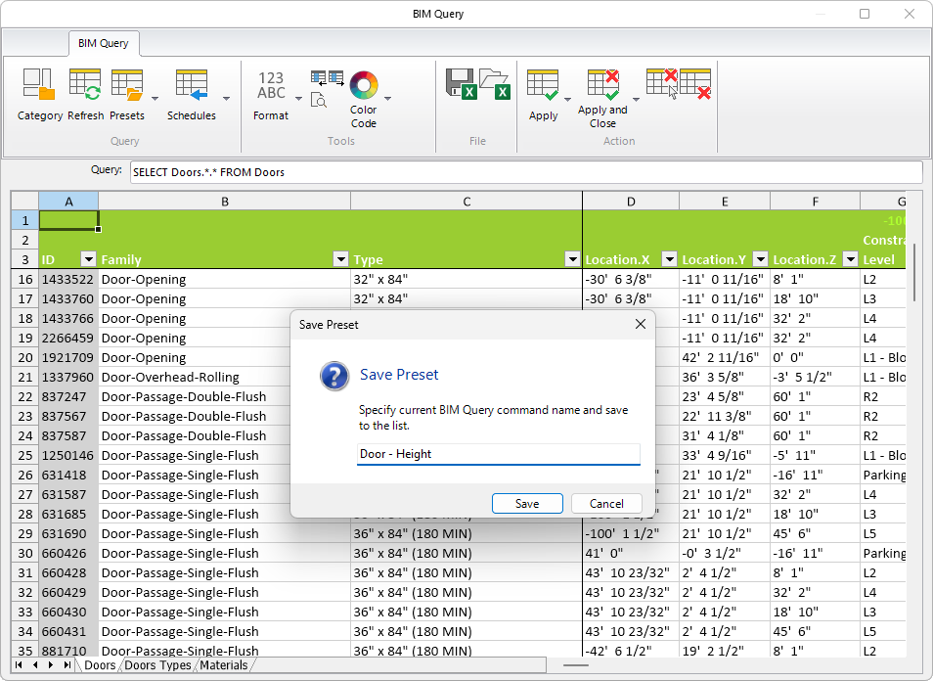
Task: Save the Door - Height preset
Action: [x=527, y=503]
